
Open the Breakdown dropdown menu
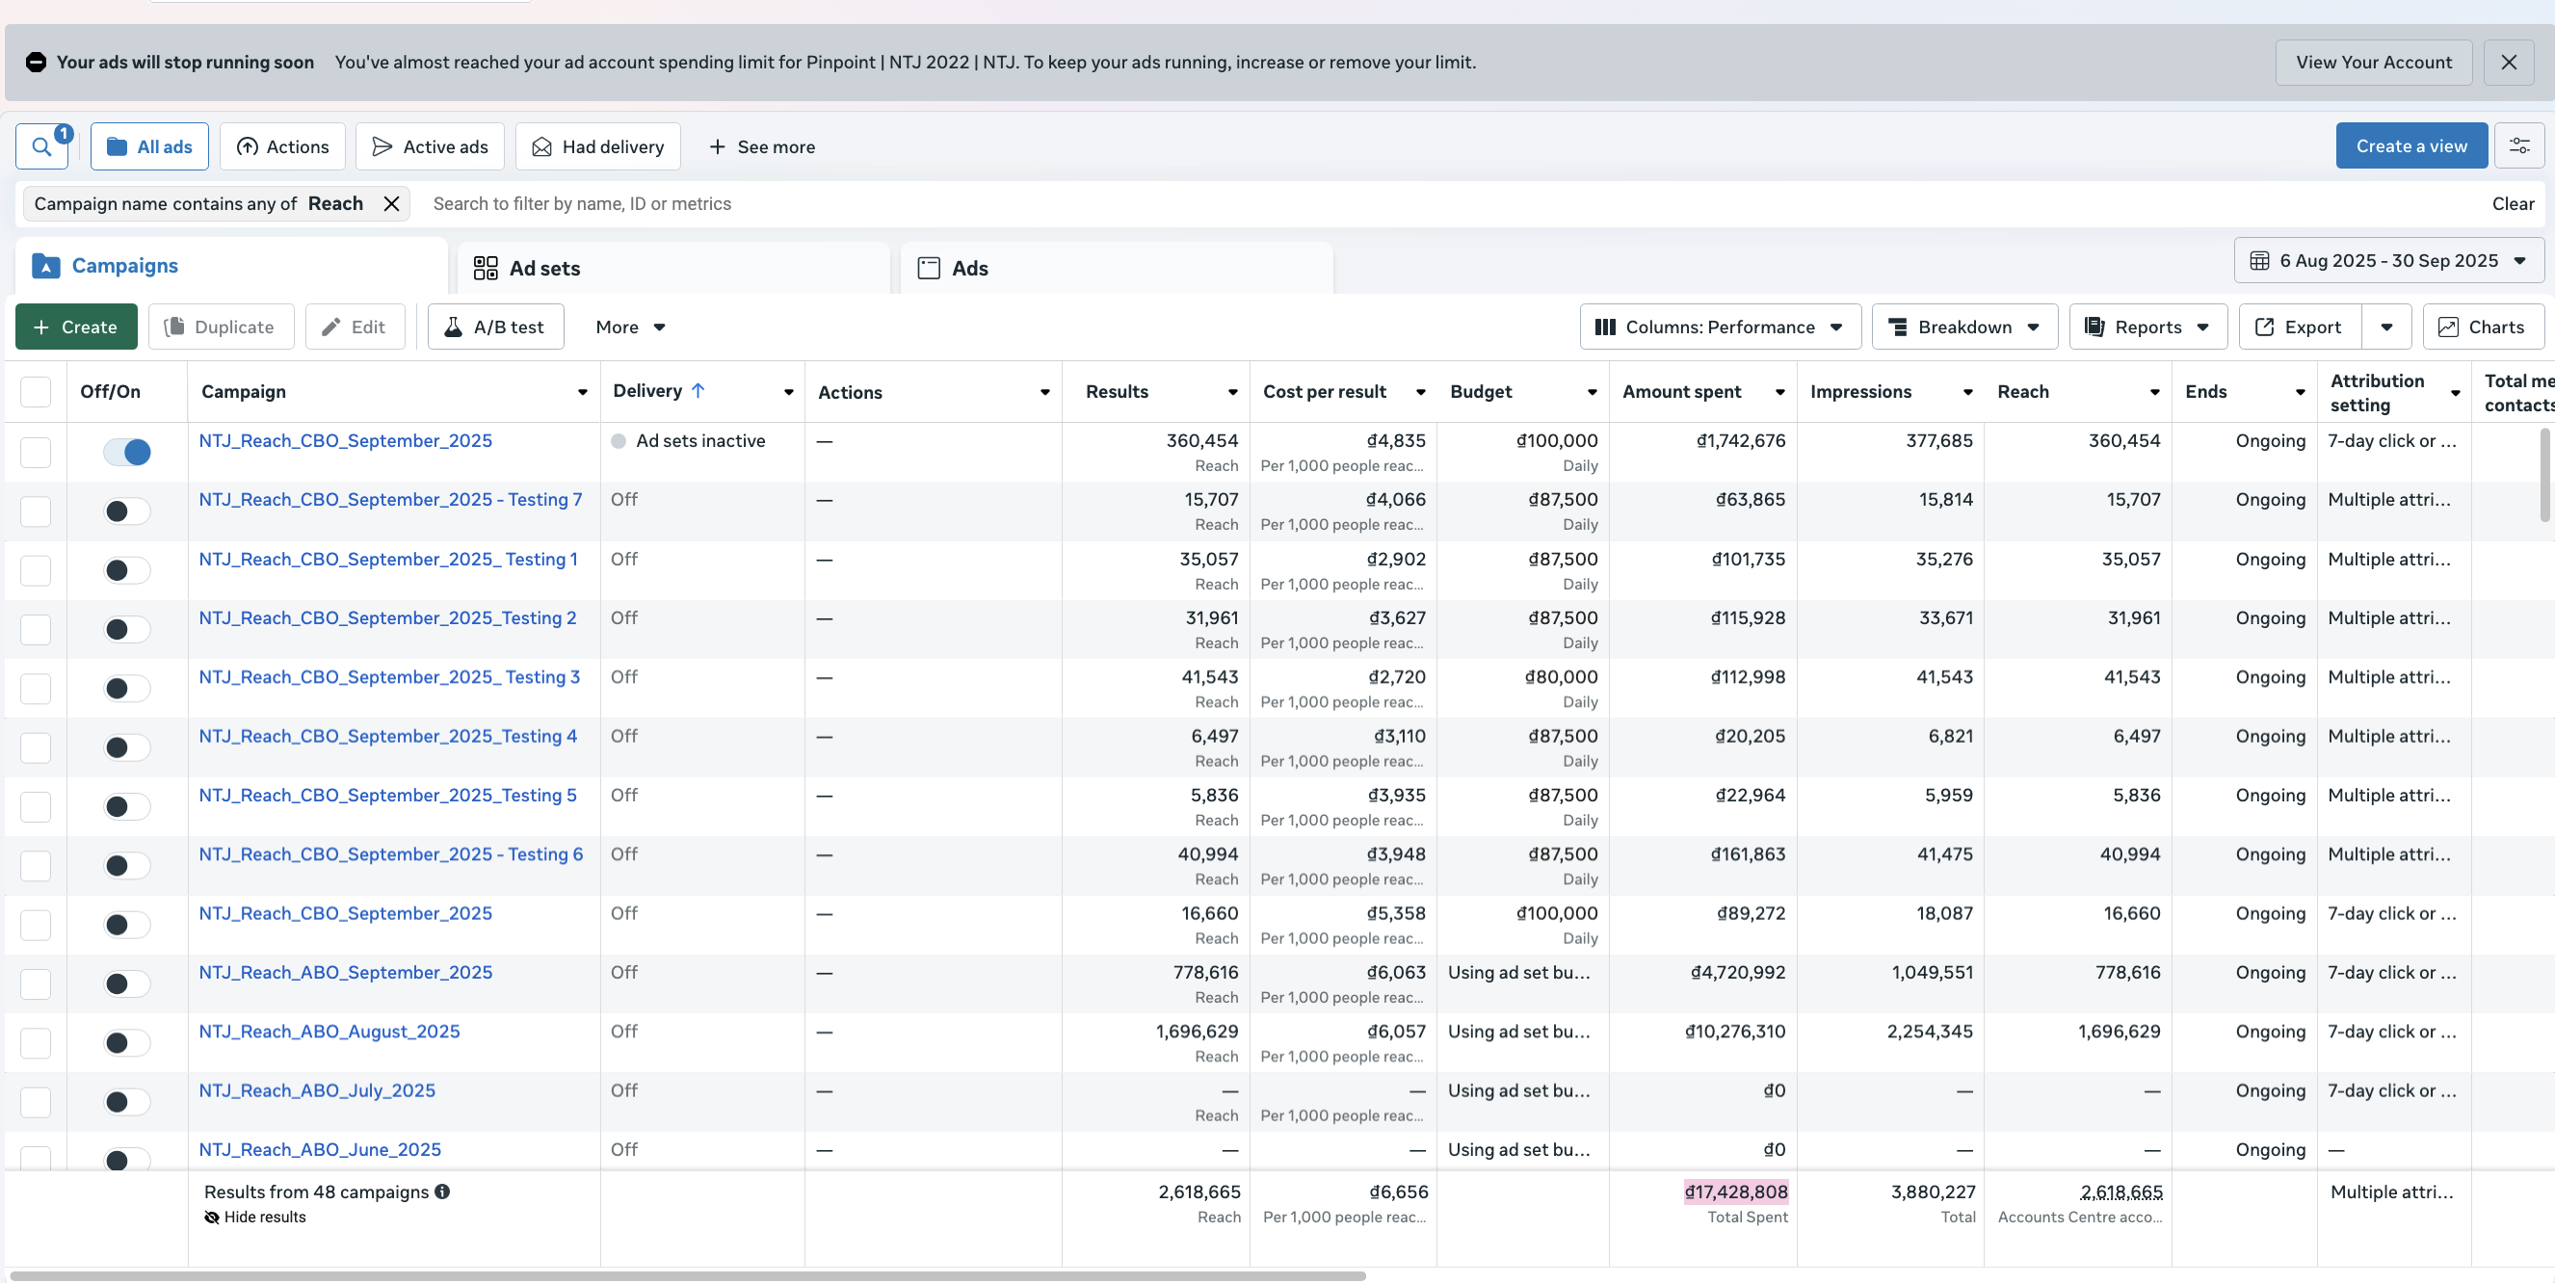pos(1963,327)
